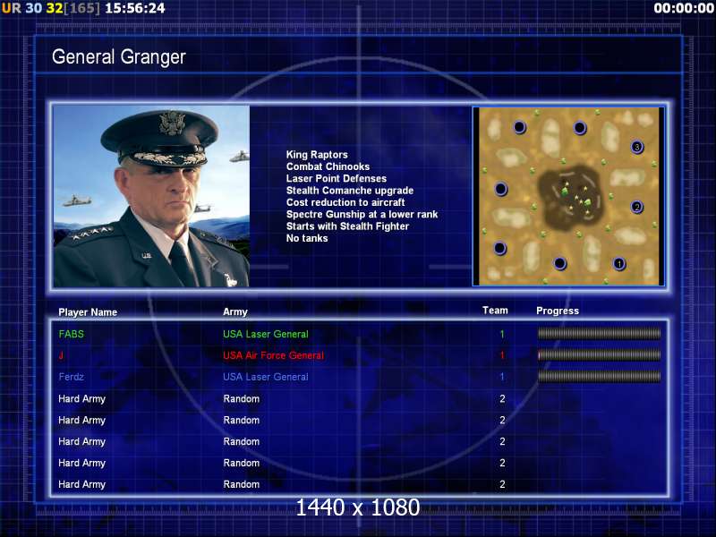Click "USA Laser General" in FABS row
Viewport: 716px width, 537px height.
[265, 334]
